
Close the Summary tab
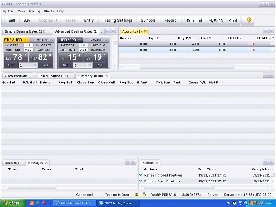(106, 76)
